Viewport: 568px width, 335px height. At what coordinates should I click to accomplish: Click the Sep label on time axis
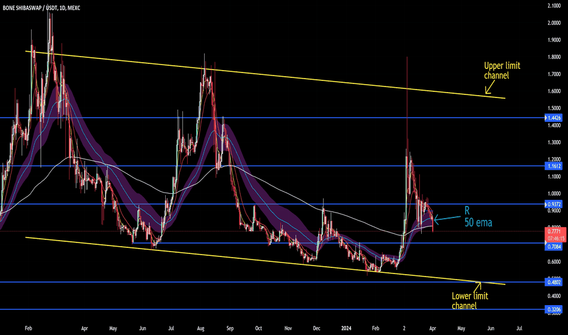[230, 328]
